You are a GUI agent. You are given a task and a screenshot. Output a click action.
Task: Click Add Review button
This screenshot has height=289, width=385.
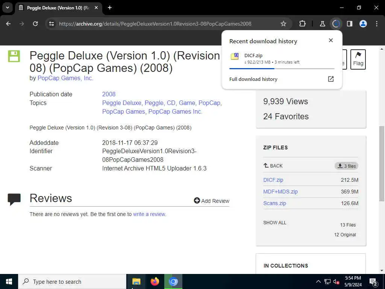pos(212,201)
